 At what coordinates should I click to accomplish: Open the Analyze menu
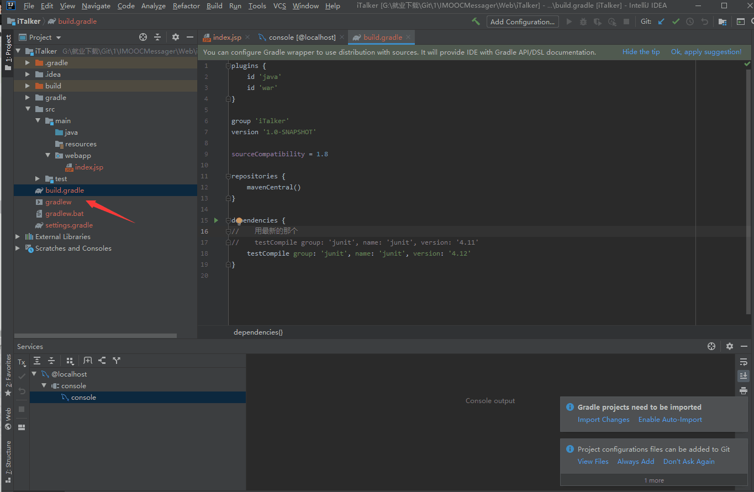pyautogui.click(x=154, y=6)
